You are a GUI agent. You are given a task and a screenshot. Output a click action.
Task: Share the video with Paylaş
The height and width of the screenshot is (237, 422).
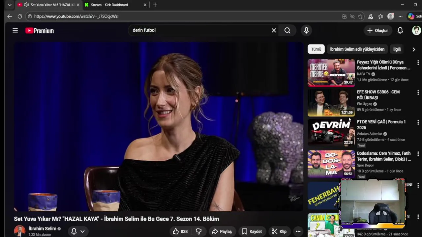pyautogui.click(x=222, y=231)
